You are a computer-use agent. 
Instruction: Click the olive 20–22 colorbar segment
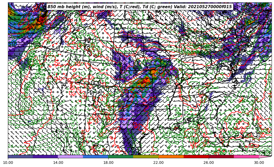(146, 156)
